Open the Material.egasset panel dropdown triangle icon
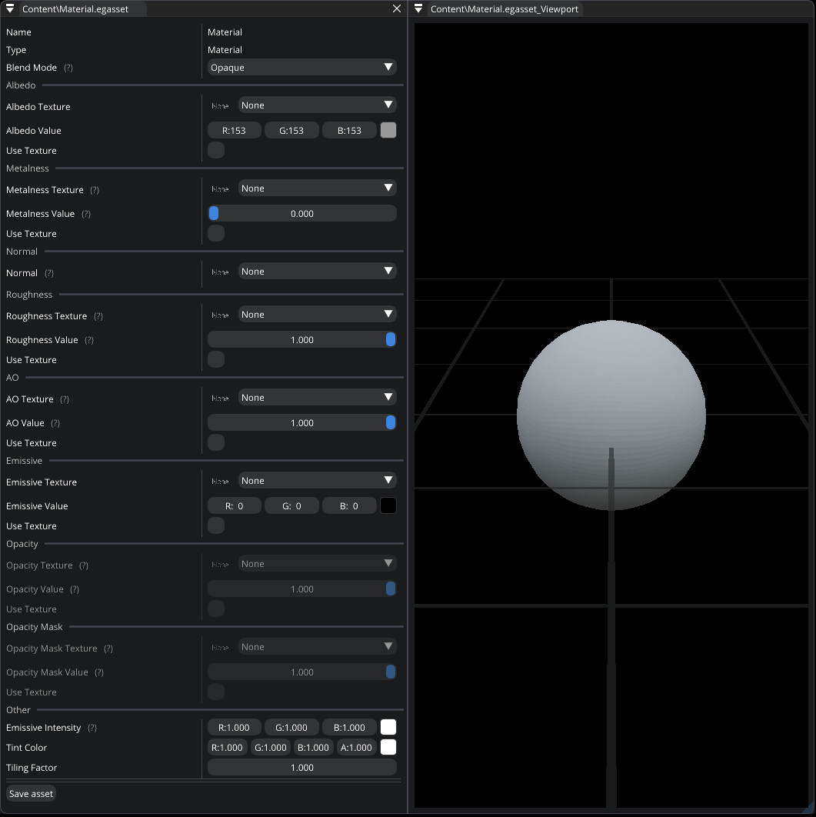This screenshot has height=817, width=816. (x=10, y=9)
